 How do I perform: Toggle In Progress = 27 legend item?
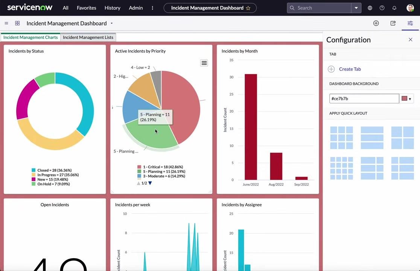[x=55, y=175]
